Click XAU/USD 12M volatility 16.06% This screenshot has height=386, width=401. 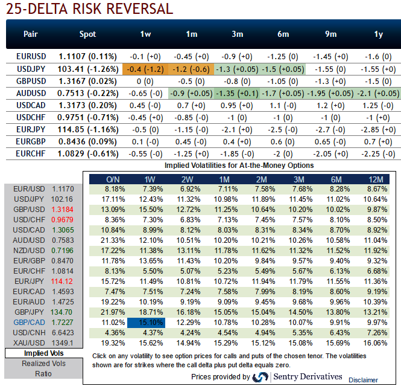(x=376, y=343)
